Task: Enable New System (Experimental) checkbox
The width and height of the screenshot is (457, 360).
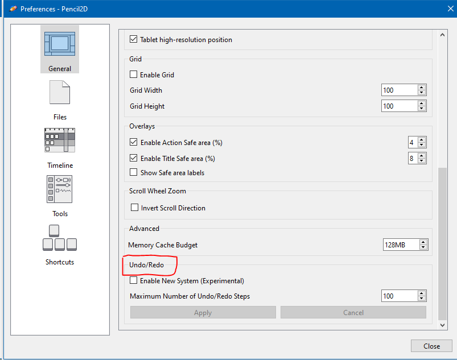Action: pos(134,280)
